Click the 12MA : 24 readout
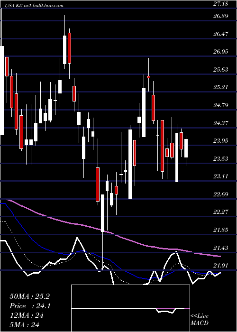237x332 pixels. (27, 315)
